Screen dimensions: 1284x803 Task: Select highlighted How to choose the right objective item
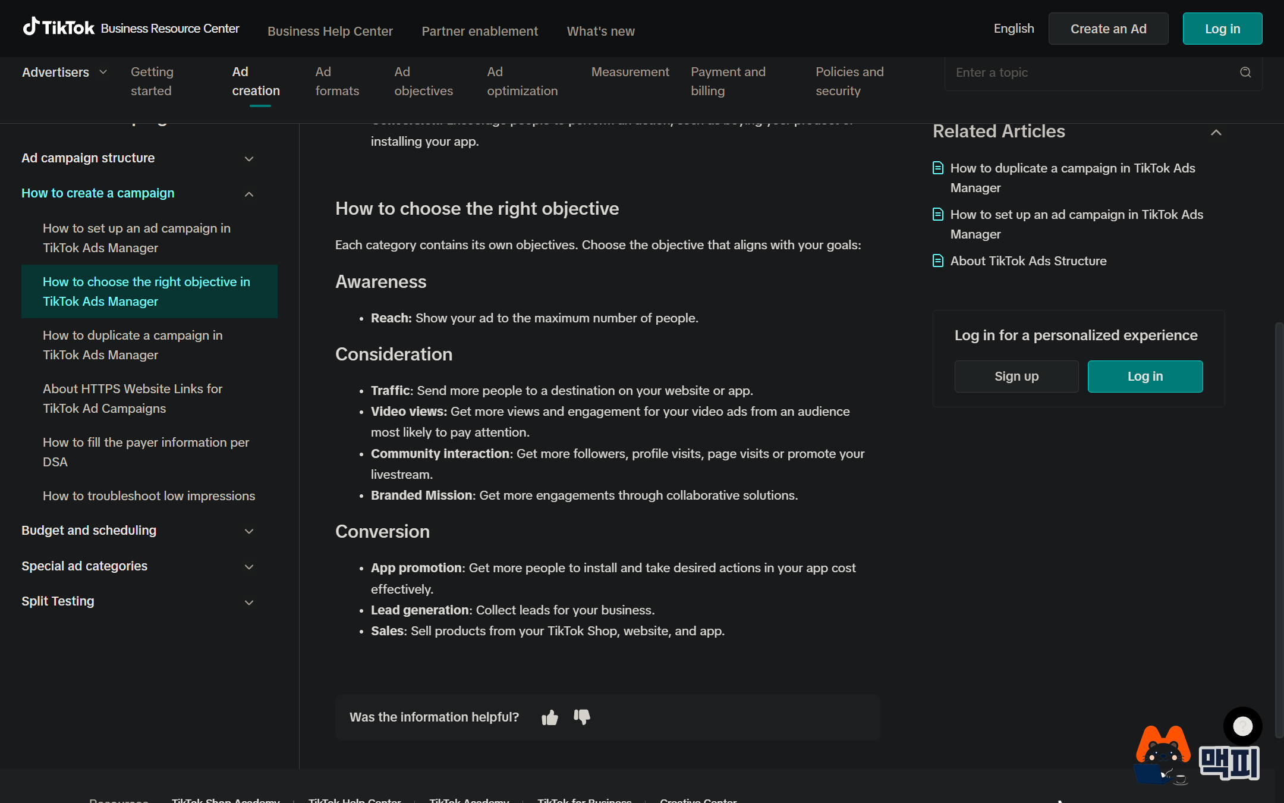149,291
